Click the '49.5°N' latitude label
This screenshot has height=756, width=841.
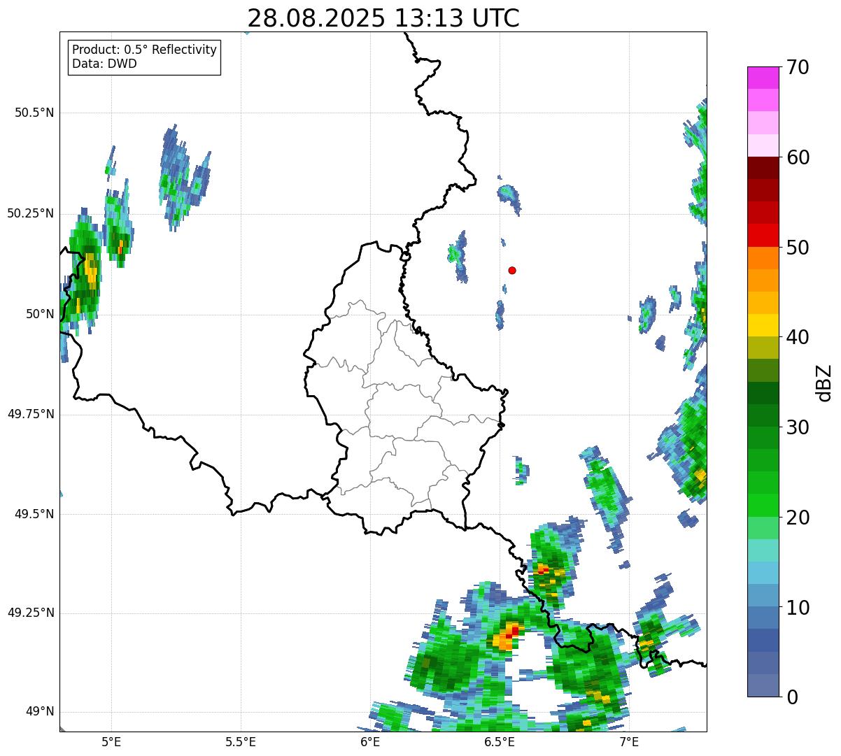[34, 514]
